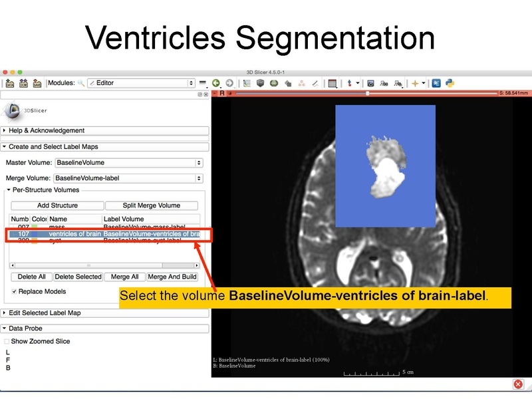Select the ventricles of brain table row
This screenshot has width=532, height=399.
73,234
